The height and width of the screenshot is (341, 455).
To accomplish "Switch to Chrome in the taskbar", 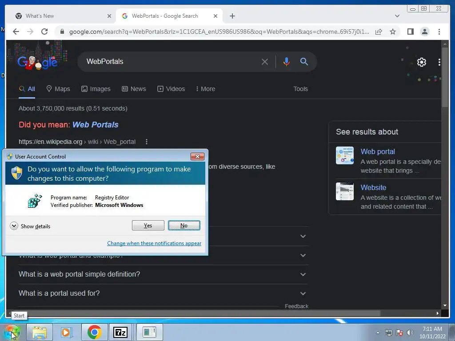I will point(94,332).
